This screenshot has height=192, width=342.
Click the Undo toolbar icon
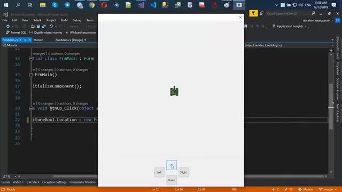coord(51,26)
